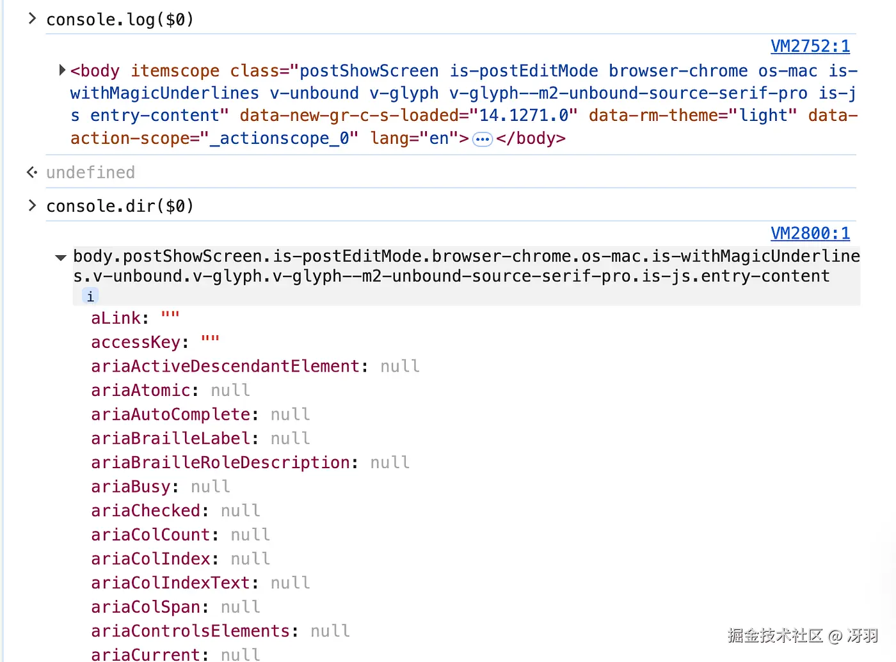Viewport: 896px width, 662px height.
Task: Select the ariaAutoComplete property
Action: [x=200, y=414]
